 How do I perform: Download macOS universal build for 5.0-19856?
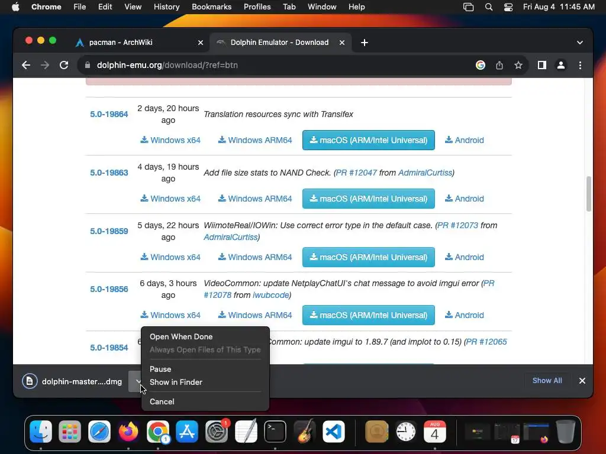tap(368, 315)
